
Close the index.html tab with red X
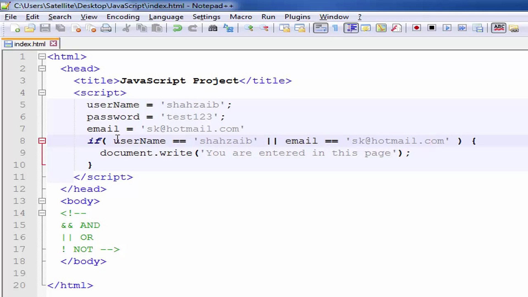click(x=53, y=43)
